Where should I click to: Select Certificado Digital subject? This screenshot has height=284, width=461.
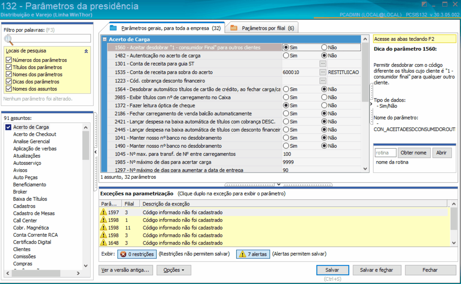pyautogui.click(x=32, y=242)
